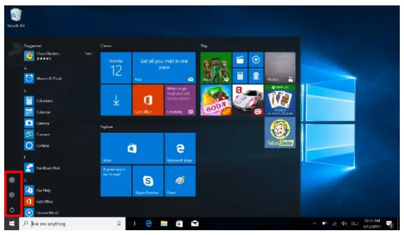Open the webcam Camera small tile
This screenshot has height=235, width=404.
coord(256,76)
